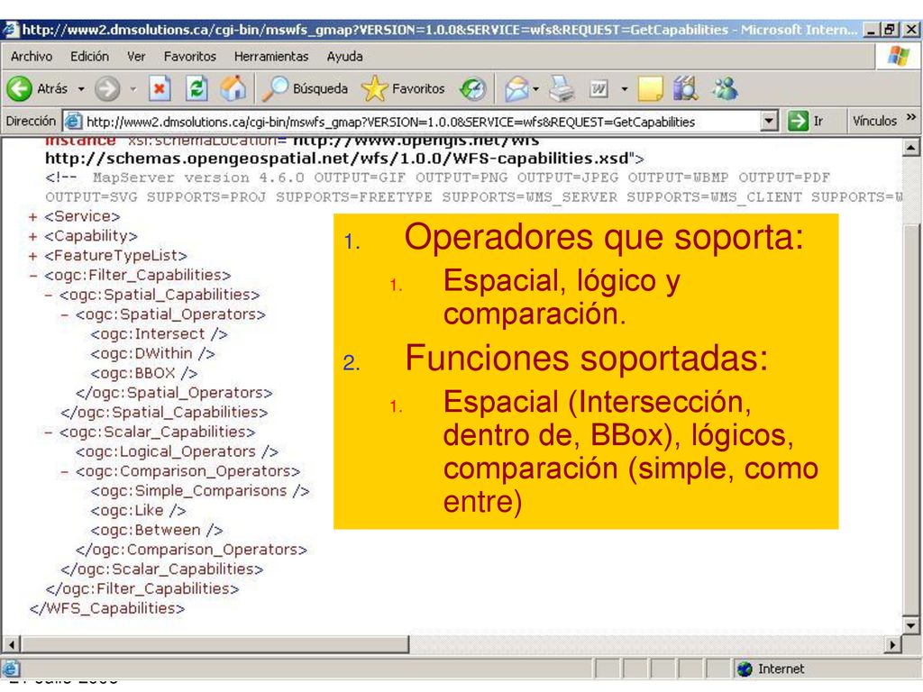This screenshot has height=692, width=923.
Task: Click the </ogc:Filter_Capabilities> closing tag
Action: coord(142,589)
